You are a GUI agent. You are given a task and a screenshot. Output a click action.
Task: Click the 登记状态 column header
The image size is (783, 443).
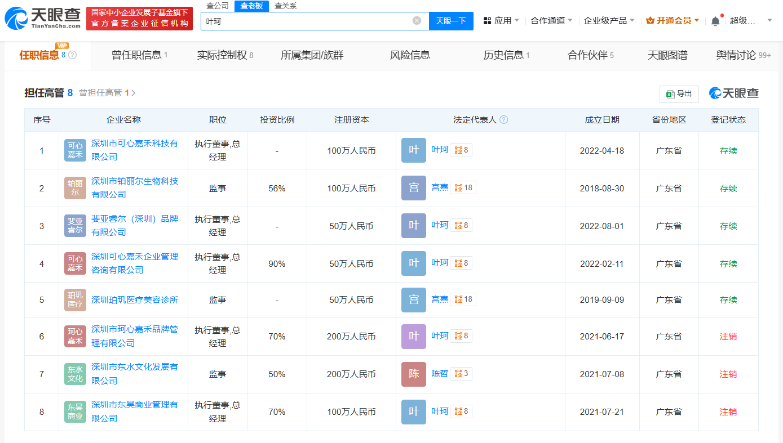coord(728,120)
